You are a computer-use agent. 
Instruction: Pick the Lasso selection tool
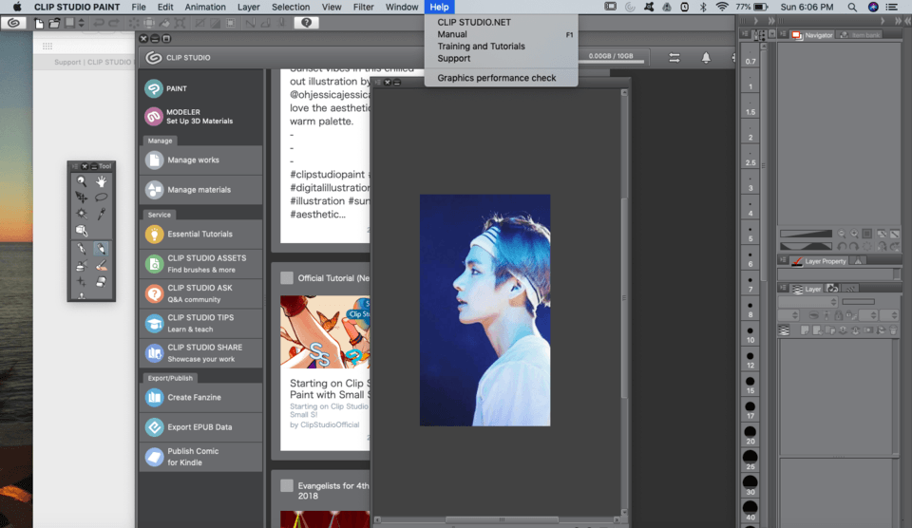point(101,198)
